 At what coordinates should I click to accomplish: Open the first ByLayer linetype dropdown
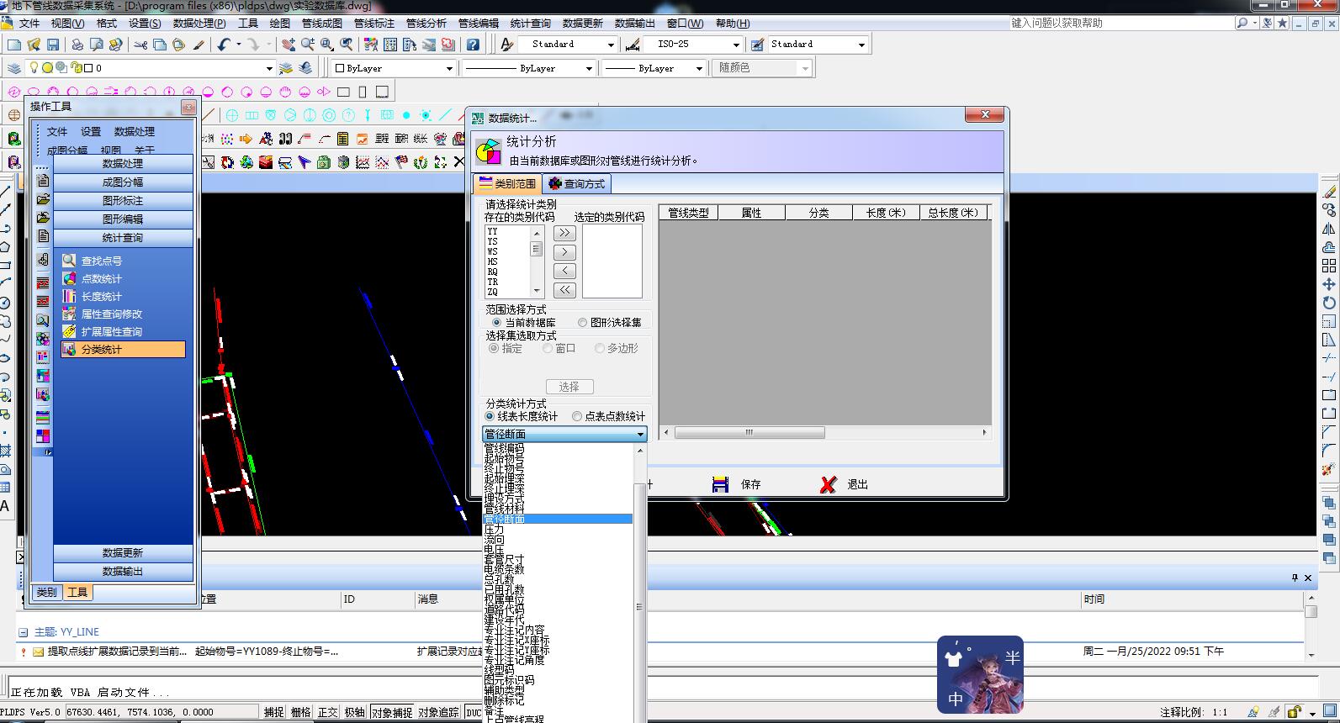coord(589,68)
